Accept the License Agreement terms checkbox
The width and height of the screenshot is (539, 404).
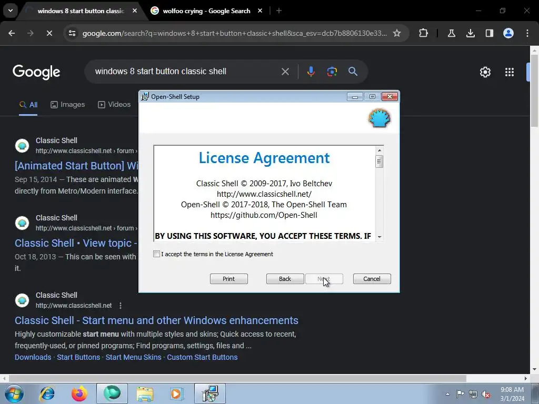point(156,254)
